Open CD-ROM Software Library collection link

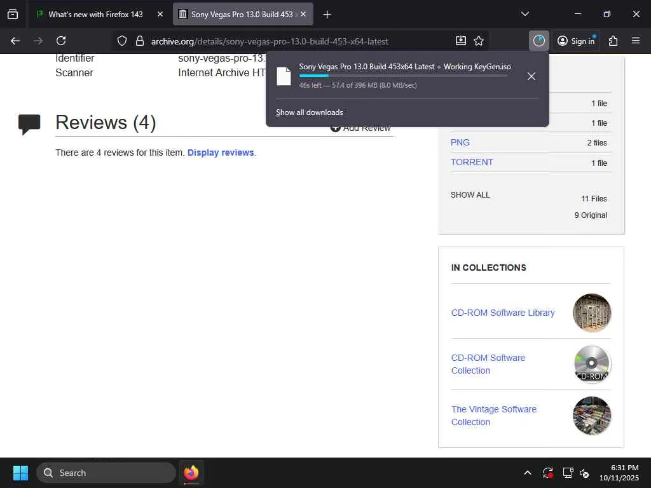tap(503, 313)
